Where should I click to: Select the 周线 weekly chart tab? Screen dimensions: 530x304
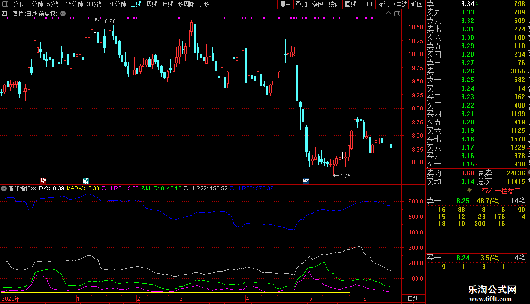pos(152,4)
